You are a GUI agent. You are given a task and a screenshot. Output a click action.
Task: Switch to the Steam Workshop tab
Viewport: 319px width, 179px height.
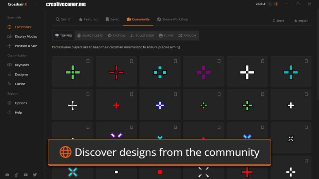tap(173, 19)
